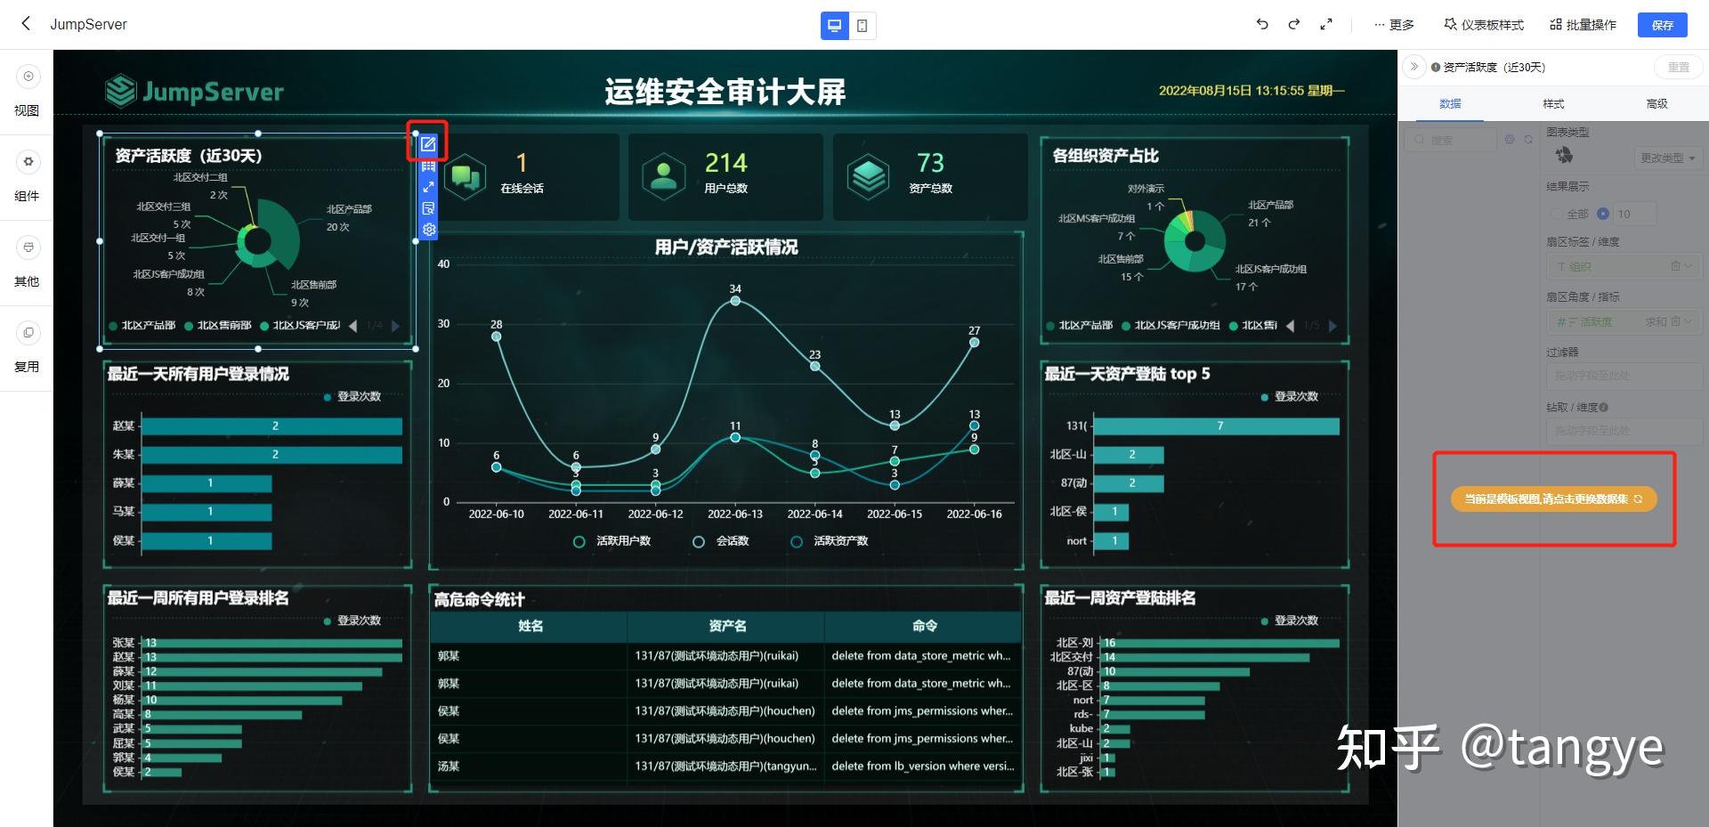Click next page arrow on 资产活跃度 legend
The height and width of the screenshot is (827, 1709).
tap(395, 326)
